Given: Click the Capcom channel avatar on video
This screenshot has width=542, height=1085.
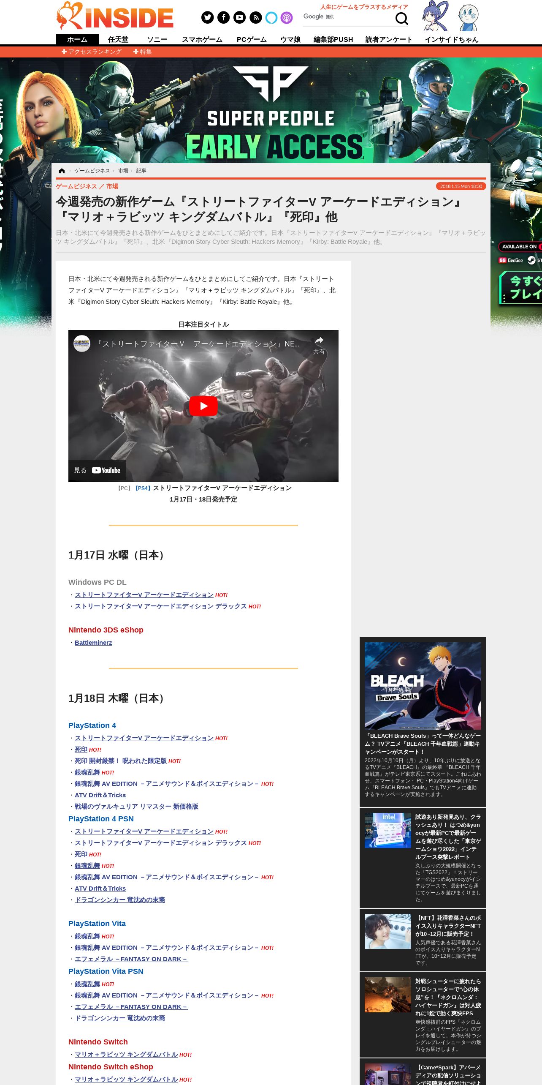Looking at the screenshot, I should point(82,343).
